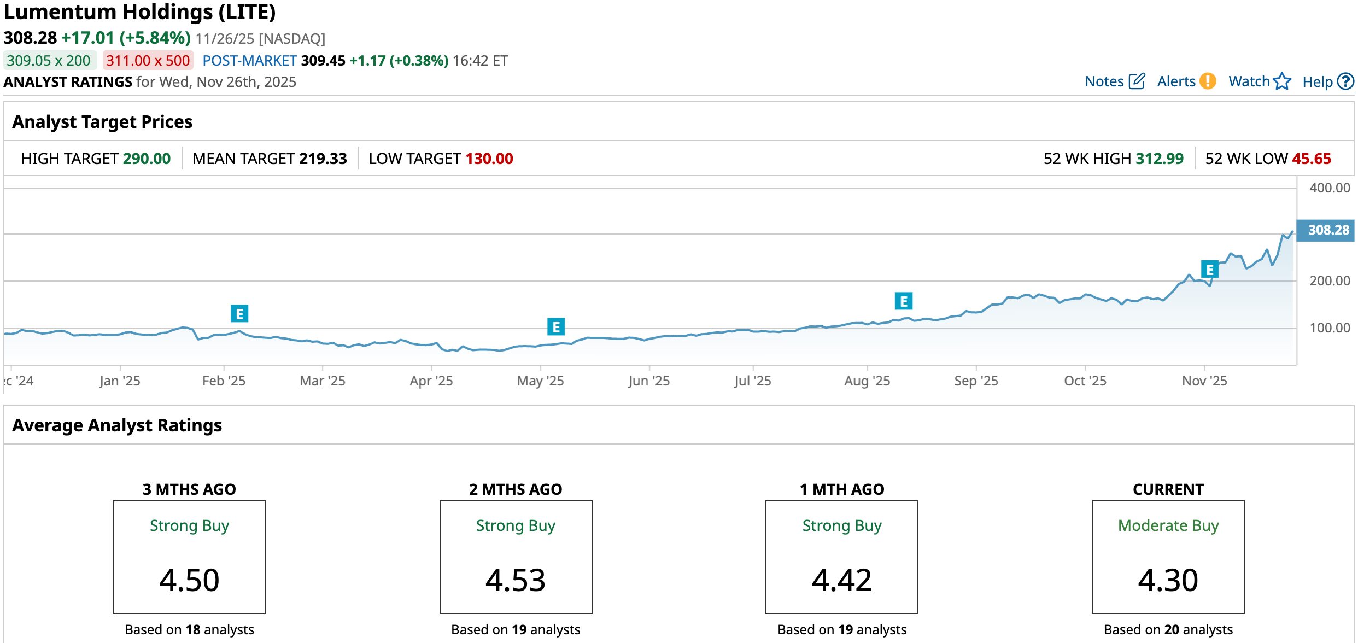Click the November earnings E marker
The image size is (1358, 643).
tap(1210, 270)
